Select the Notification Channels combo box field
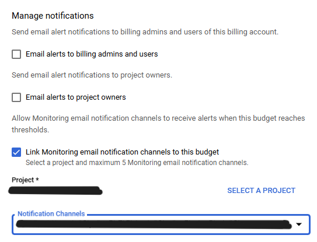The height and width of the screenshot is (242, 317). pos(161,225)
